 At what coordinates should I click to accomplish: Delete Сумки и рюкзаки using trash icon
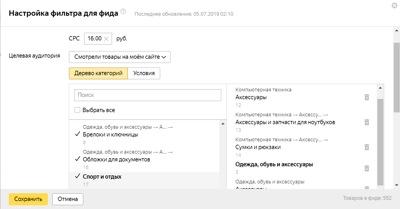click(x=366, y=147)
